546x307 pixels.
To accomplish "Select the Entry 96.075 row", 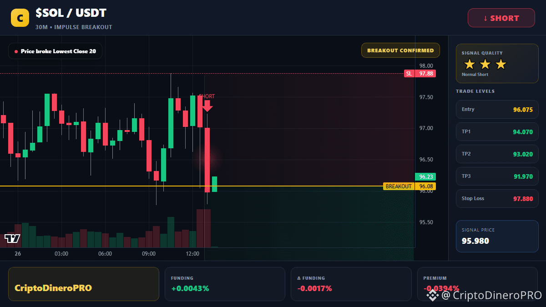I will pyautogui.click(x=497, y=110).
